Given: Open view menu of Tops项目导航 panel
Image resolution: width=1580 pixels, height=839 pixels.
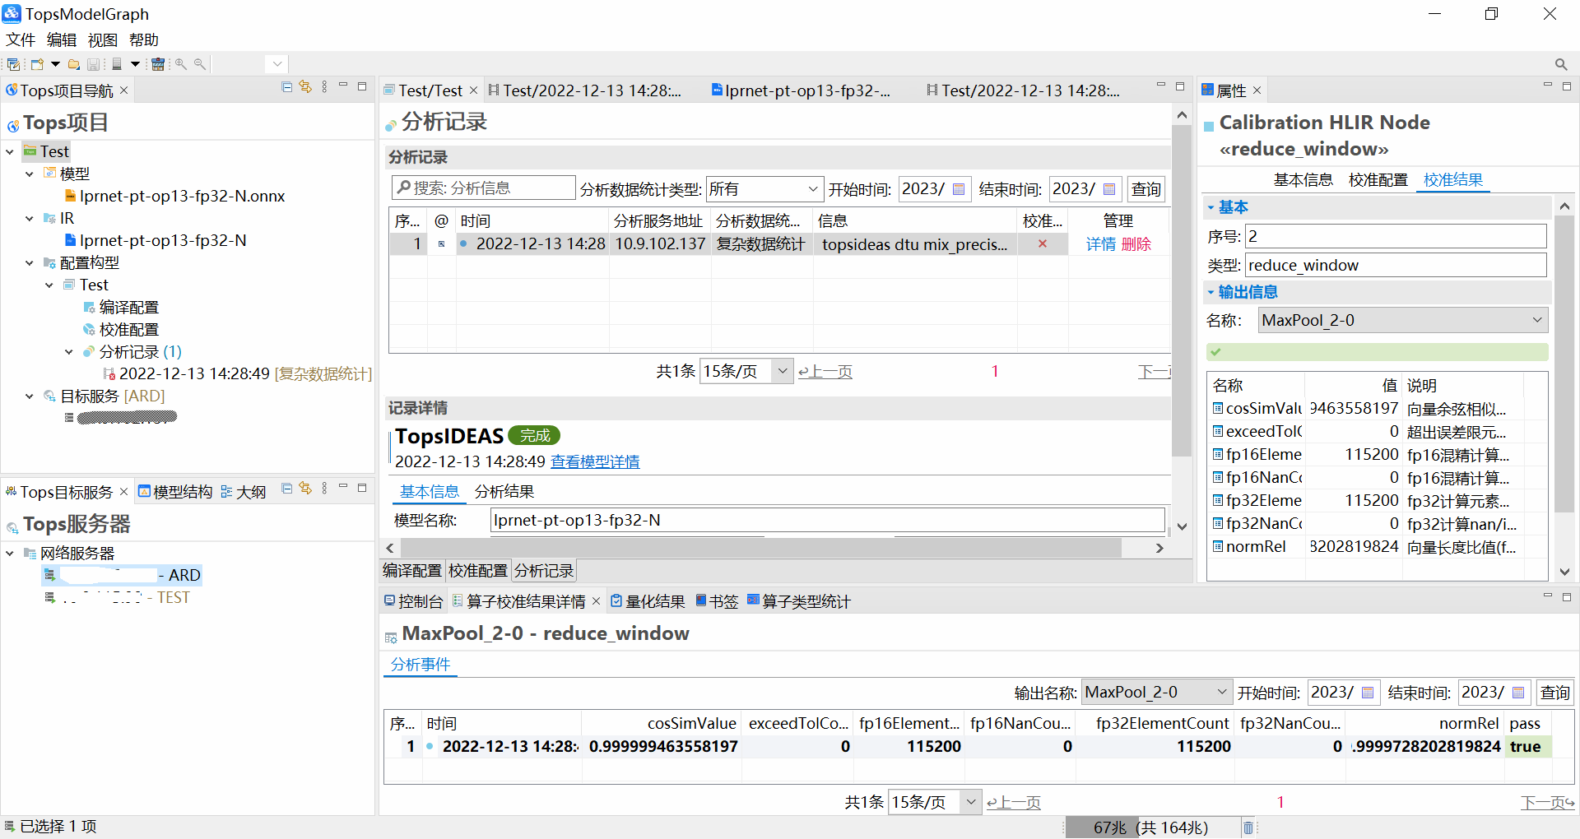Looking at the screenshot, I should (x=325, y=86).
